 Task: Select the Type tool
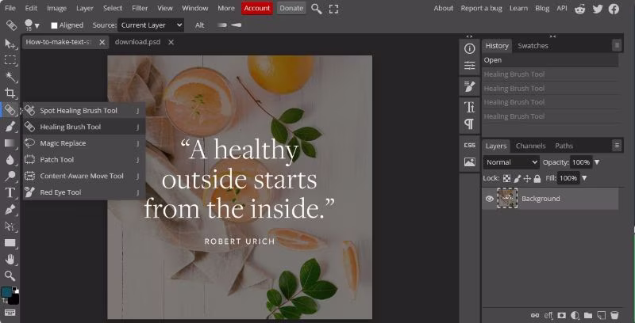(x=10, y=192)
